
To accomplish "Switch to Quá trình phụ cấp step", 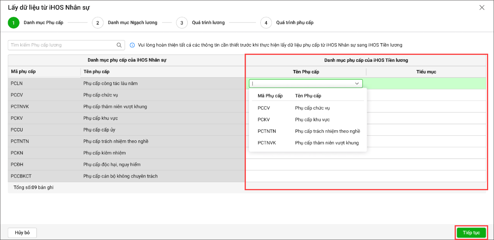I will pos(295,23).
